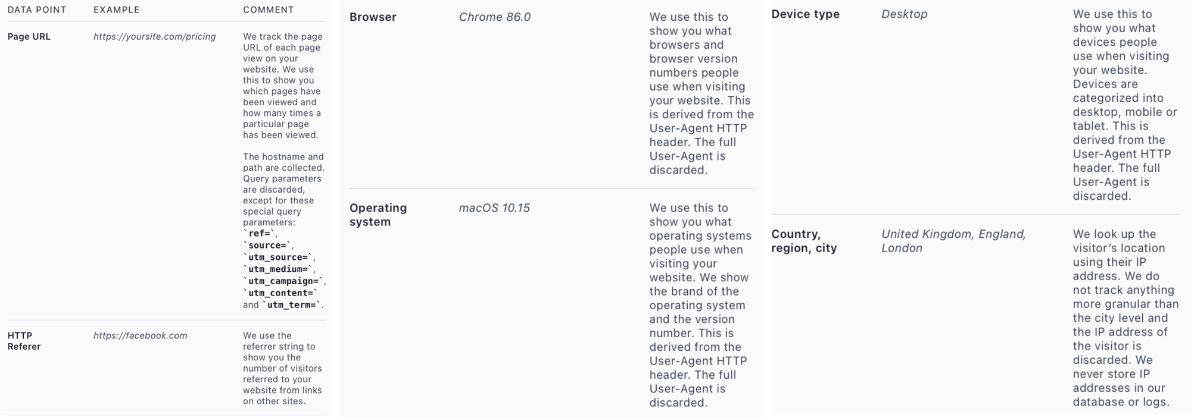Click the COMMENT column header

pos(269,10)
